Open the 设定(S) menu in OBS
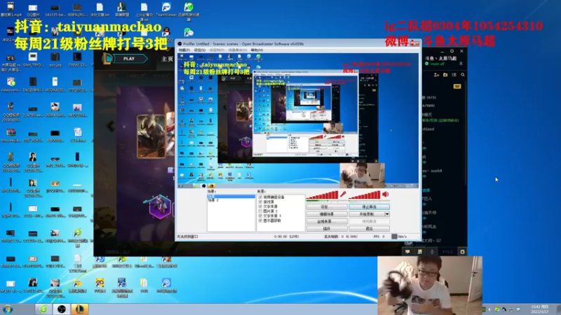561x315 pixels. (x=199, y=50)
